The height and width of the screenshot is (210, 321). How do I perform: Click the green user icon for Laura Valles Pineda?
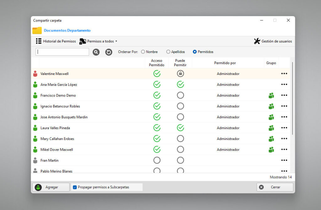pos(35,128)
